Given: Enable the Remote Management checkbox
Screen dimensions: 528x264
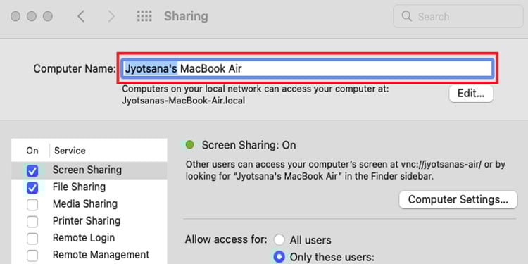Looking at the screenshot, I should 32,256.
